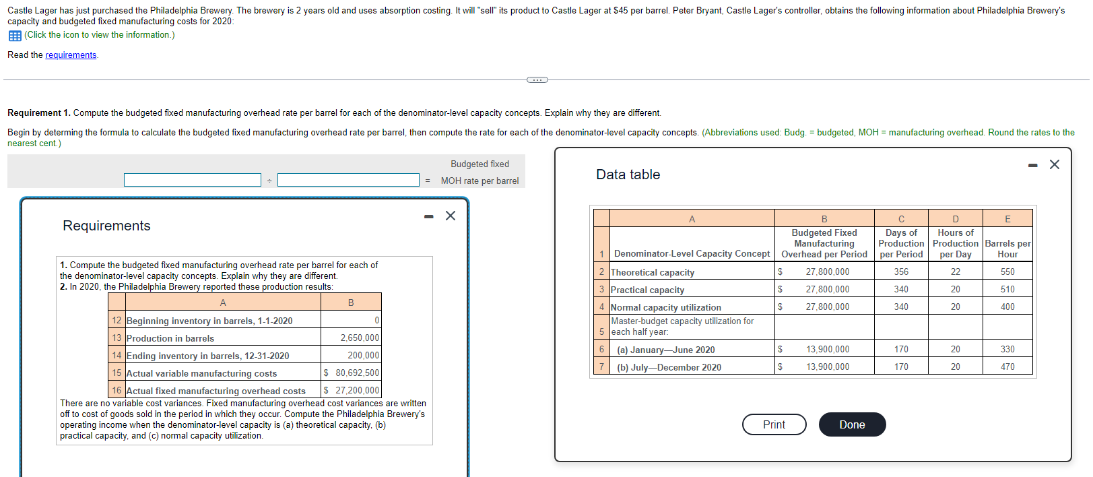Minimize the Data table dialog
The image size is (1093, 477).
click(x=1033, y=165)
